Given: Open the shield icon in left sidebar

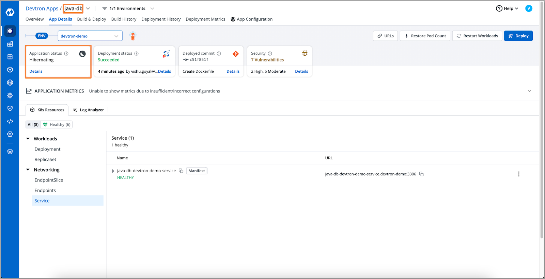Looking at the screenshot, I should pyautogui.click(x=10, y=108).
